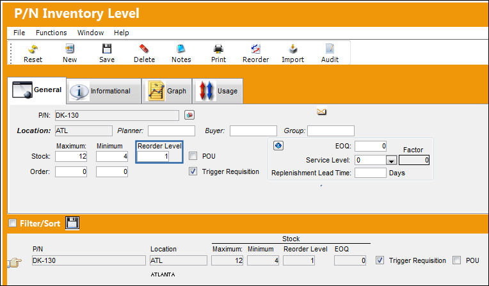Click the Reorder toolbar icon

coord(255,49)
